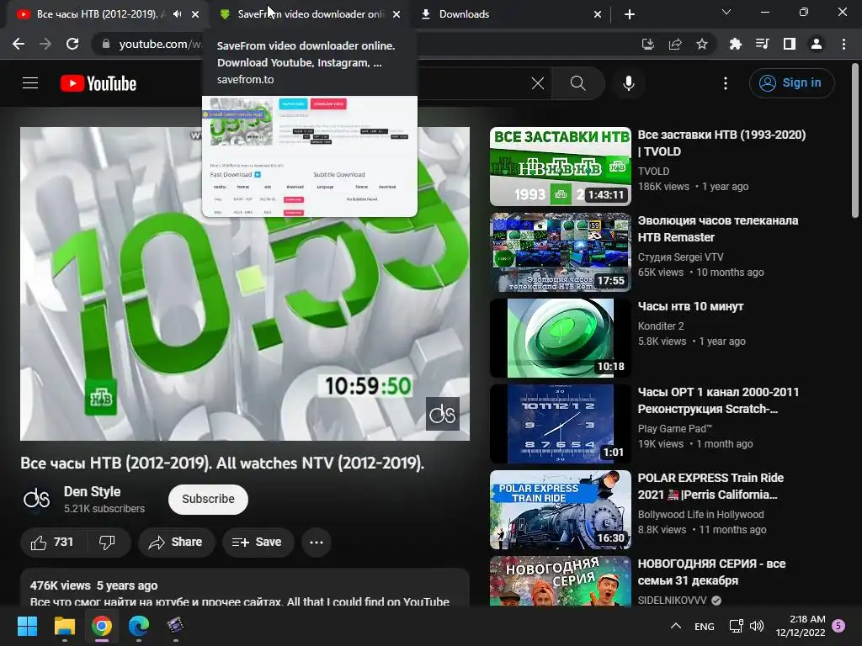Viewport: 862px width, 646px height.
Task: Open НОВОГОДНЯЯ СЕРИЯ video title
Action: [x=711, y=572]
